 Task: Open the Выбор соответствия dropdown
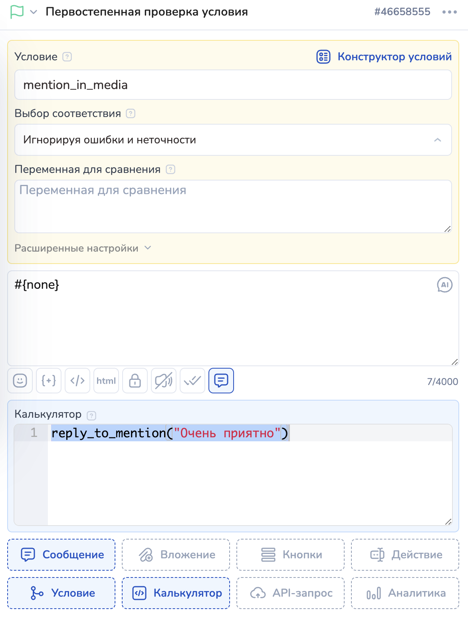233,140
